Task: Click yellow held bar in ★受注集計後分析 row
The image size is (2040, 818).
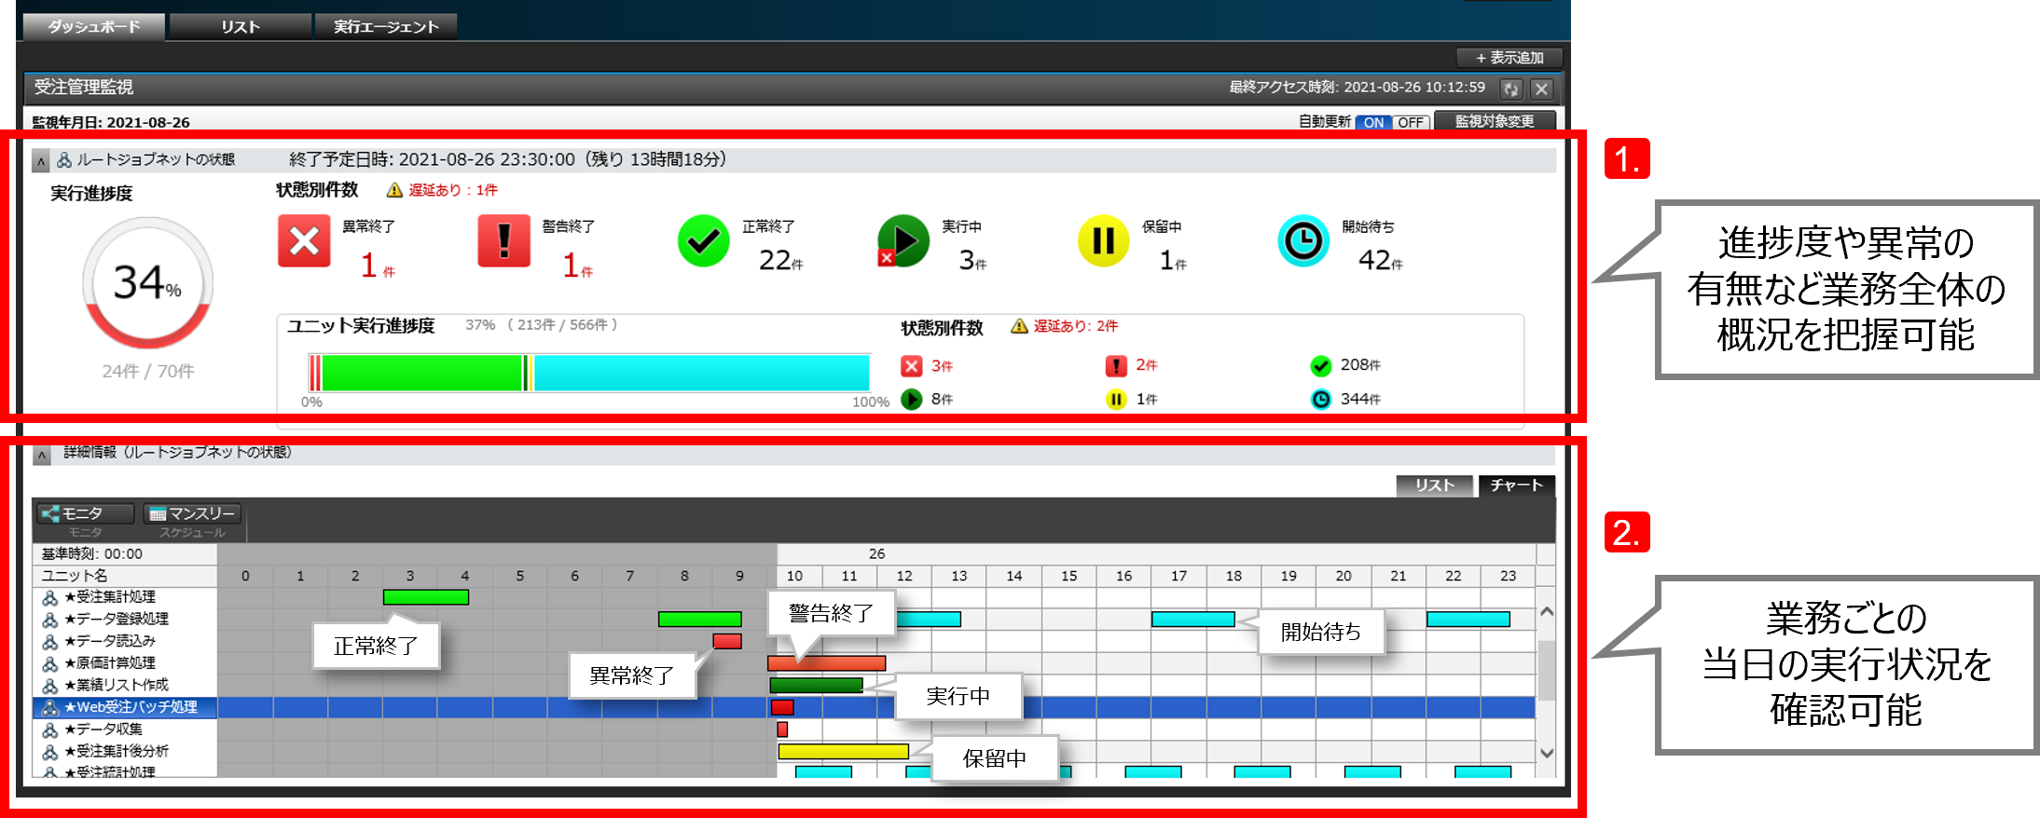Action: click(x=843, y=751)
